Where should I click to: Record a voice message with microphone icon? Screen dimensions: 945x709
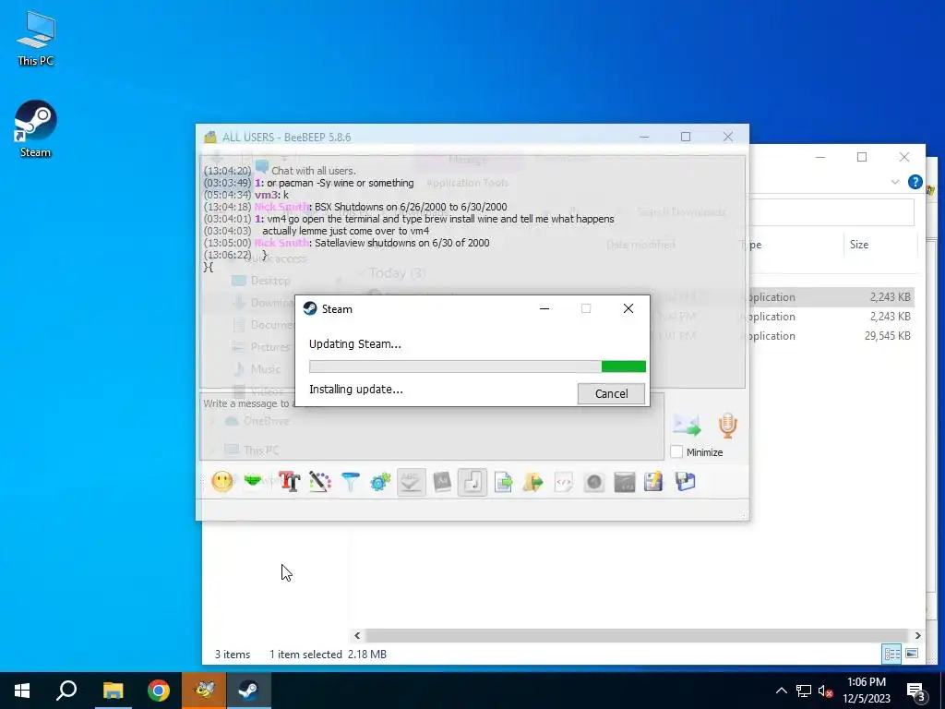pyautogui.click(x=727, y=425)
